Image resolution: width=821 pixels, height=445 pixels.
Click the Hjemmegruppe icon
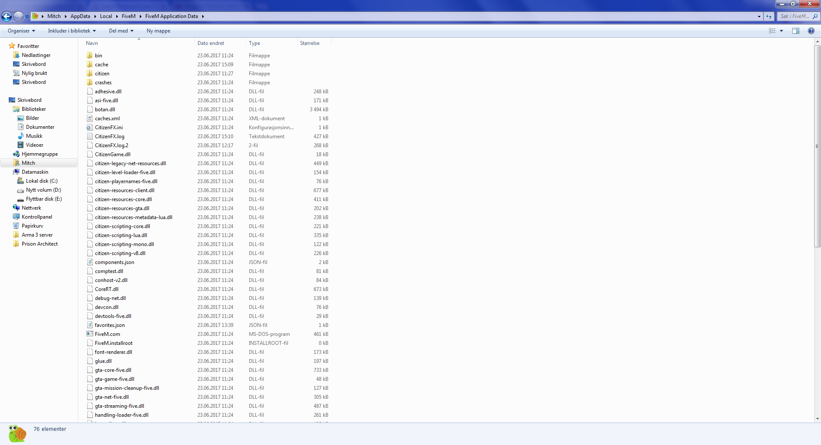16,154
